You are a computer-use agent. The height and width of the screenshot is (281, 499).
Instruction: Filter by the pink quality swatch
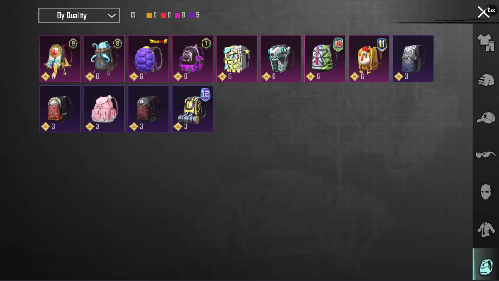click(x=178, y=15)
